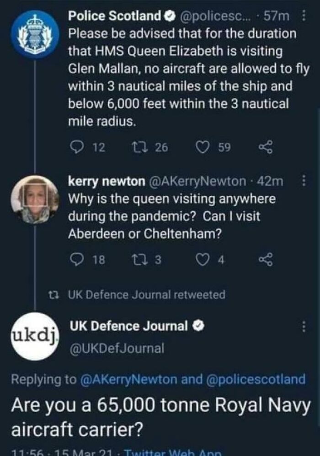This screenshot has width=320, height=456.
Task: Open the ukdj profile logo
Action: pos(34,336)
